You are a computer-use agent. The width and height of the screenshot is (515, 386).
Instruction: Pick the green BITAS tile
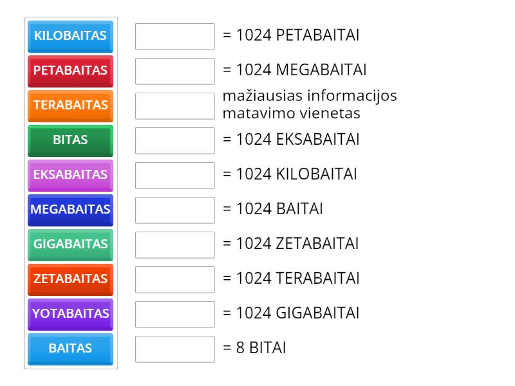tap(70, 141)
